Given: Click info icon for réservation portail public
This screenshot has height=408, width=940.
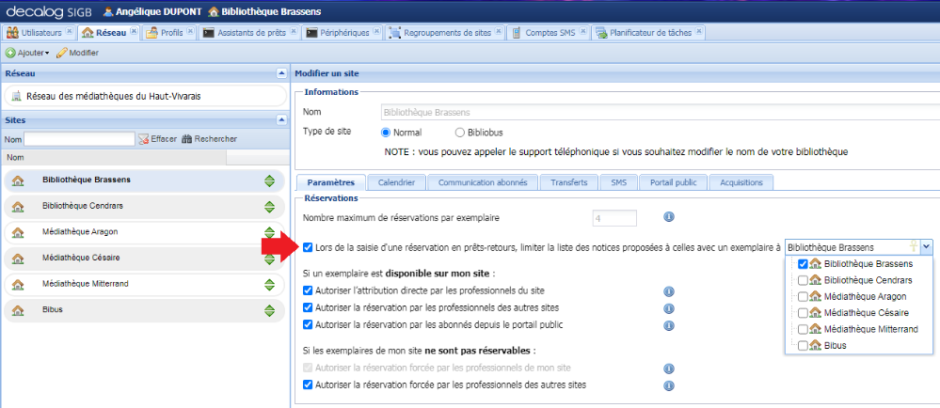Looking at the screenshot, I should (x=669, y=325).
